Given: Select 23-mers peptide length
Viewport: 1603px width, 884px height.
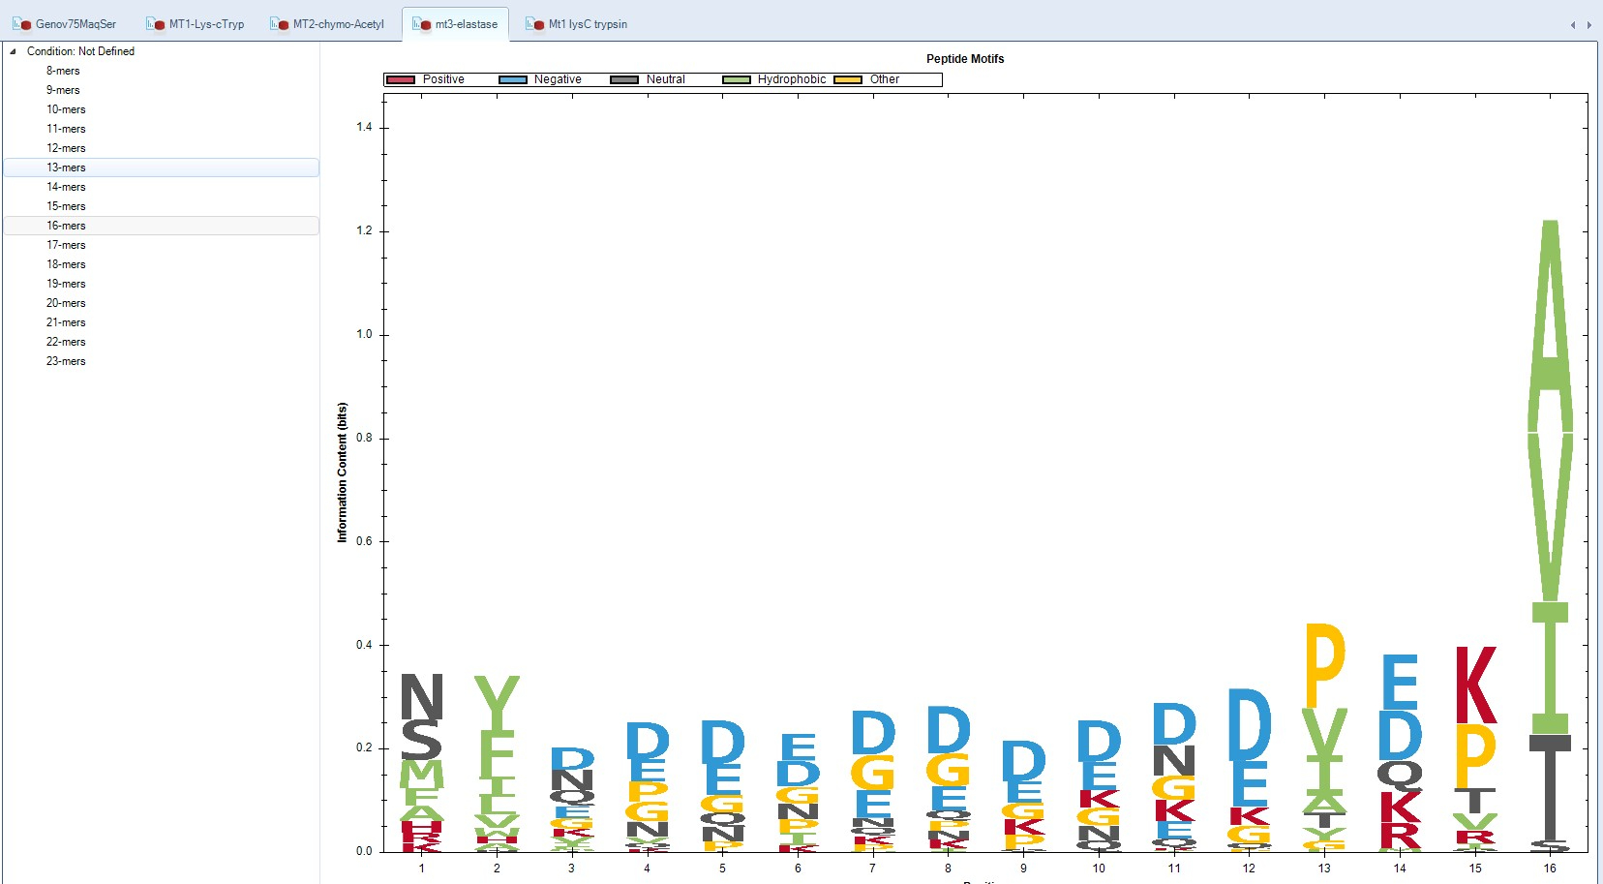Looking at the screenshot, I should point(66,361).
